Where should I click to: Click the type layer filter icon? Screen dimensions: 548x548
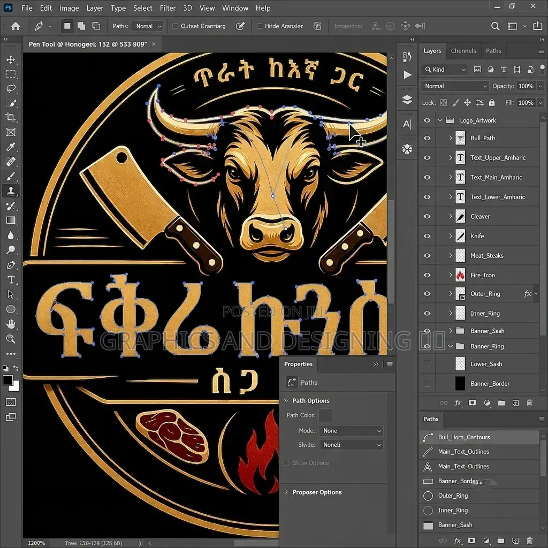point(504,70)
